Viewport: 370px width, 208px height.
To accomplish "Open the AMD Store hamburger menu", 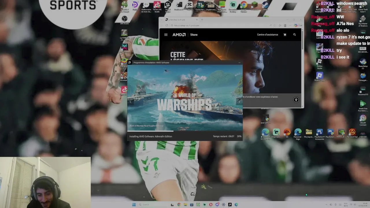I will pos(166,35).
